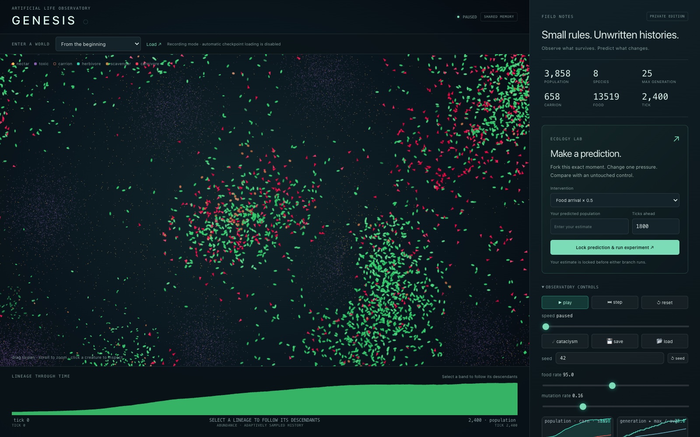Viewport: 700px width, 437px height.
Task: Click the PAUSED status indicator dot
Action: tap(458, 17)
